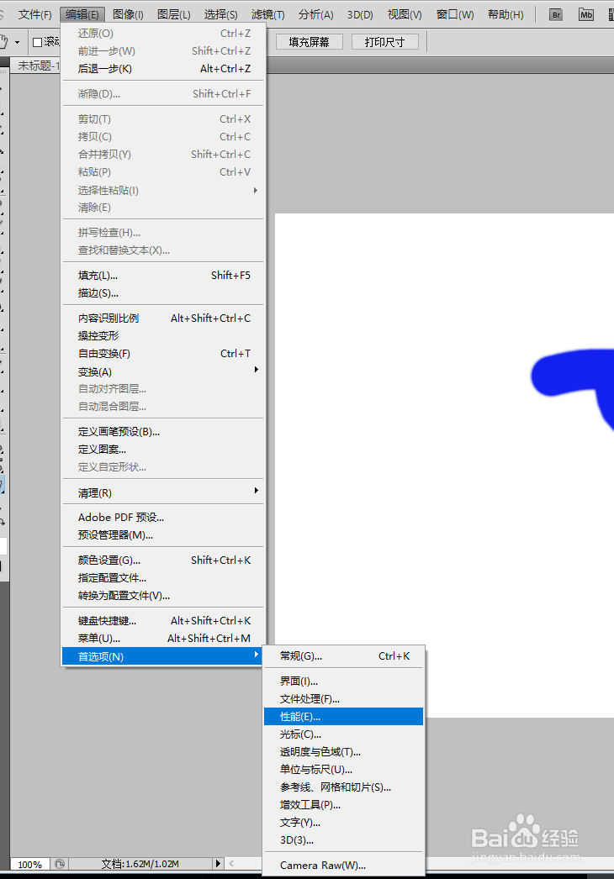Open 预设管理器(M)... menu item

(x=163, y=535)
